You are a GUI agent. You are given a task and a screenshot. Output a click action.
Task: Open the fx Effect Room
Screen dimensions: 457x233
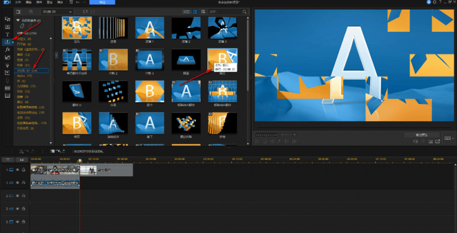pyautogui.click(x=7, y=50)
